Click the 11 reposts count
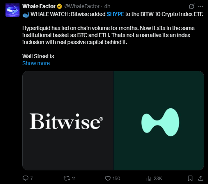 [74, 179]
